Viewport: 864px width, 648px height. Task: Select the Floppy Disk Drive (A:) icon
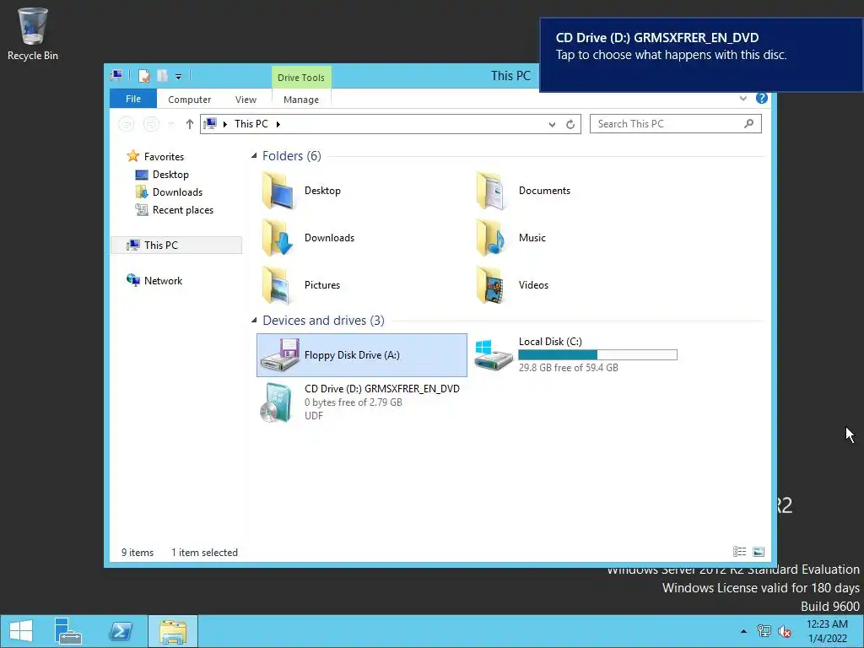280,355
